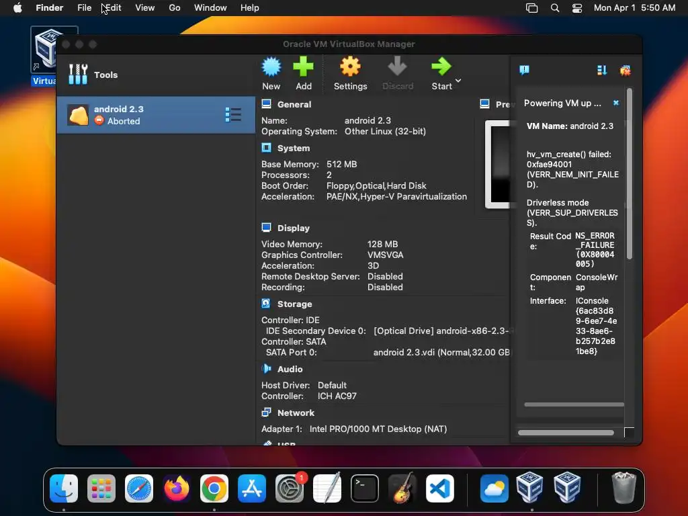
Task: Open the Edit menu
Action: [112, 8]
